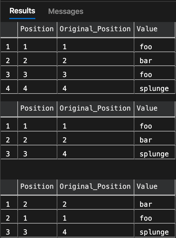The width and height of the screenshot is (176, 238).
Task: Select the 'bar' cell in first grid
Action: [146, 61]
